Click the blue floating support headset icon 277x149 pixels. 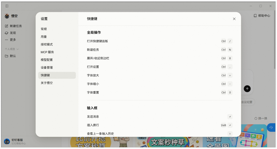coord(271,127)
